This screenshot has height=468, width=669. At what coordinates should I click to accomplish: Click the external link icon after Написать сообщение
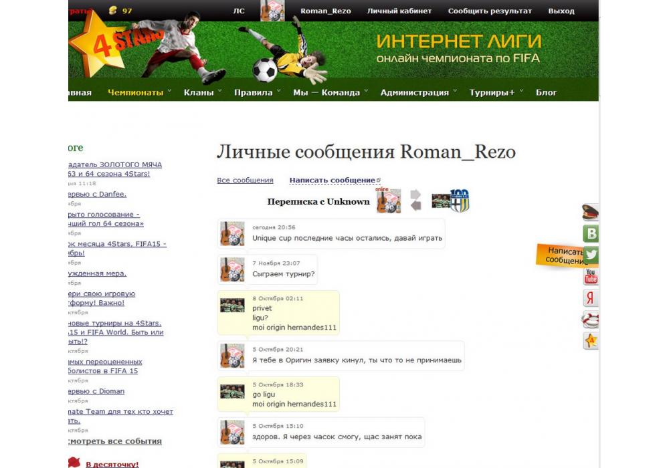tap(379, 181)
